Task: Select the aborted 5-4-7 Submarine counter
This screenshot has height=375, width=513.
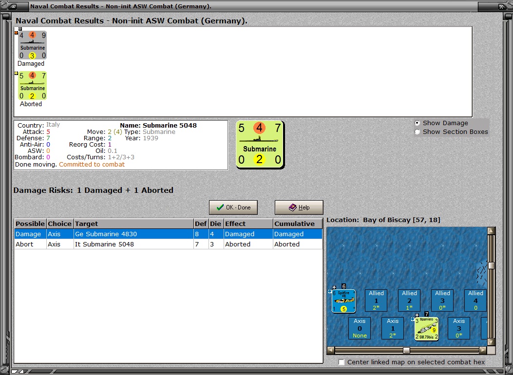Action: point(32,86)
